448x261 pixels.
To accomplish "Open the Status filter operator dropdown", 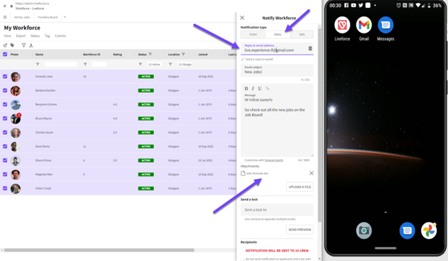I will click(x=140, y=64).
